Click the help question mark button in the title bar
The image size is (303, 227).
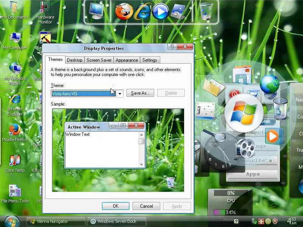(x=172, y=47)
